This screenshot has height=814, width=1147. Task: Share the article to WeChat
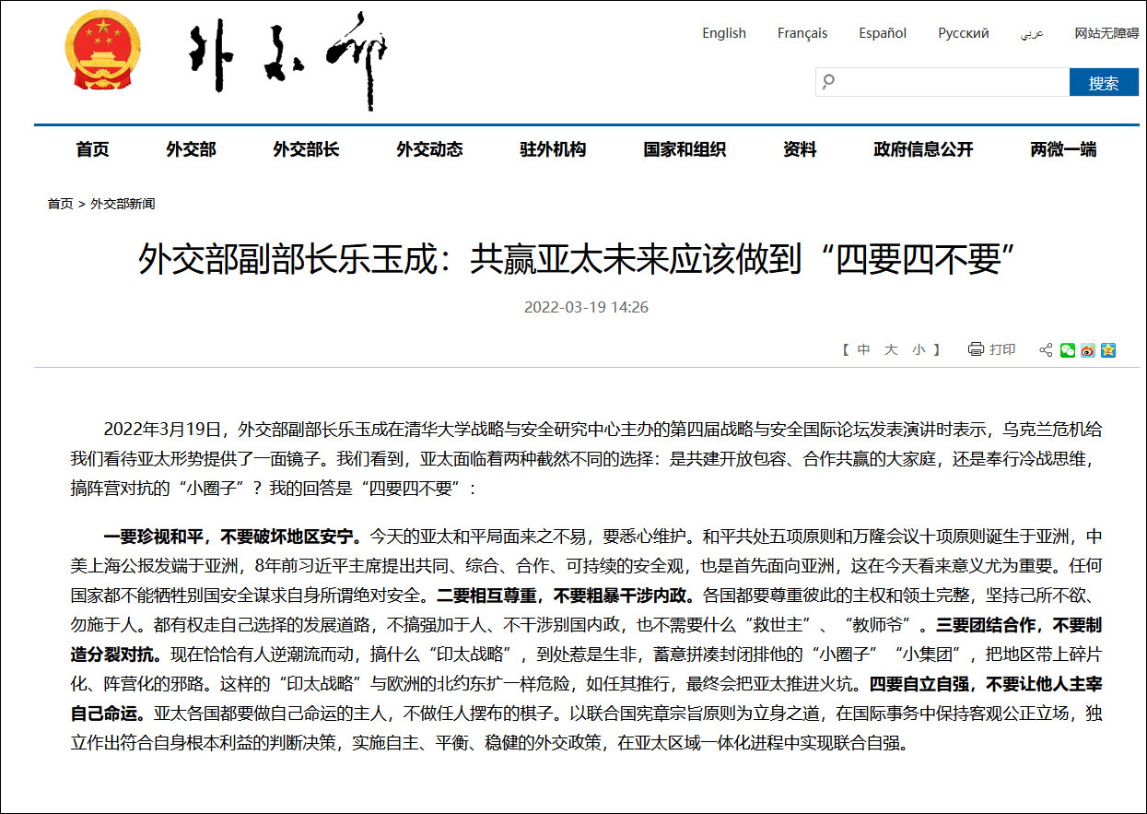pyautogui.click(x=1067, y=350)
